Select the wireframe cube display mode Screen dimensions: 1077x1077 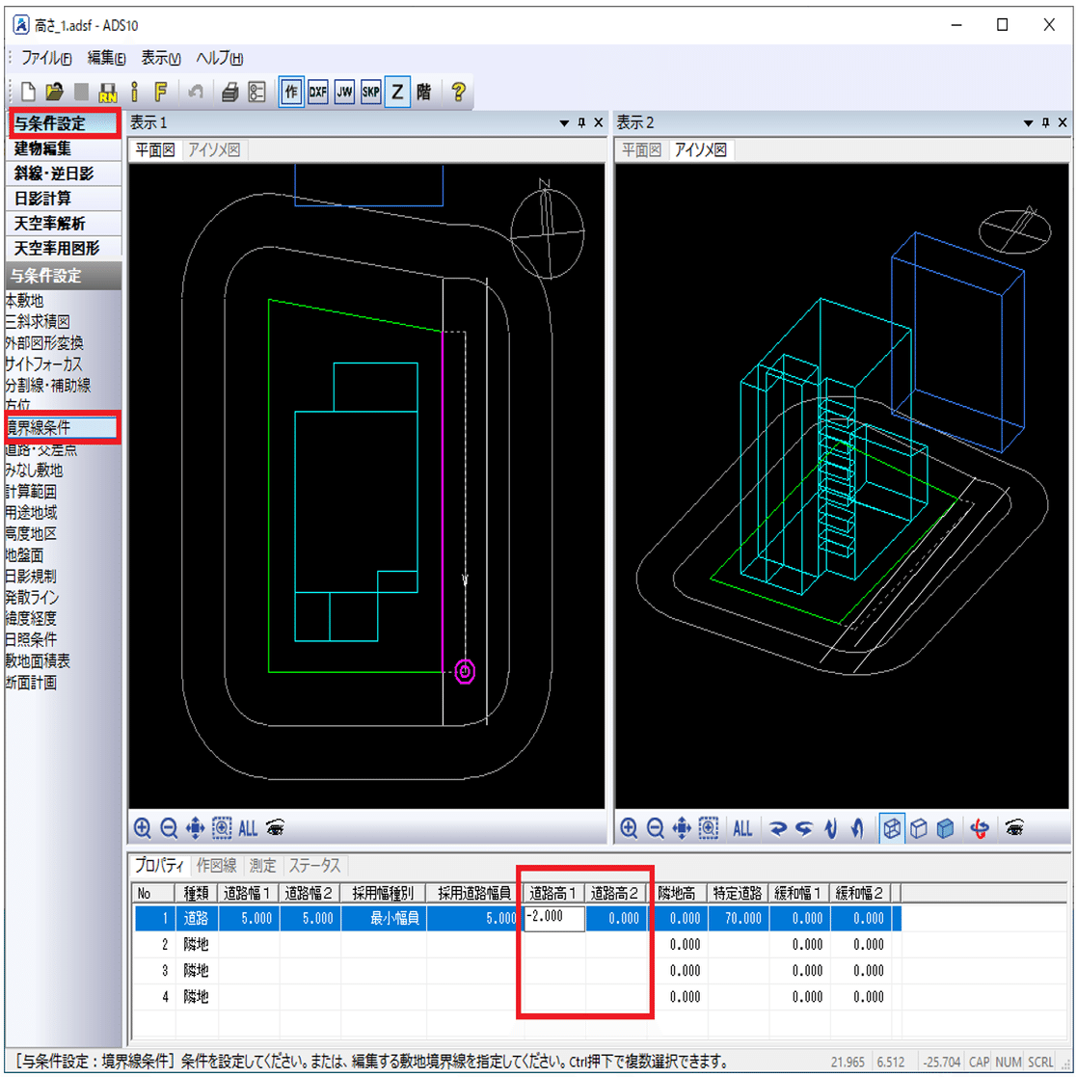[892, 828]
